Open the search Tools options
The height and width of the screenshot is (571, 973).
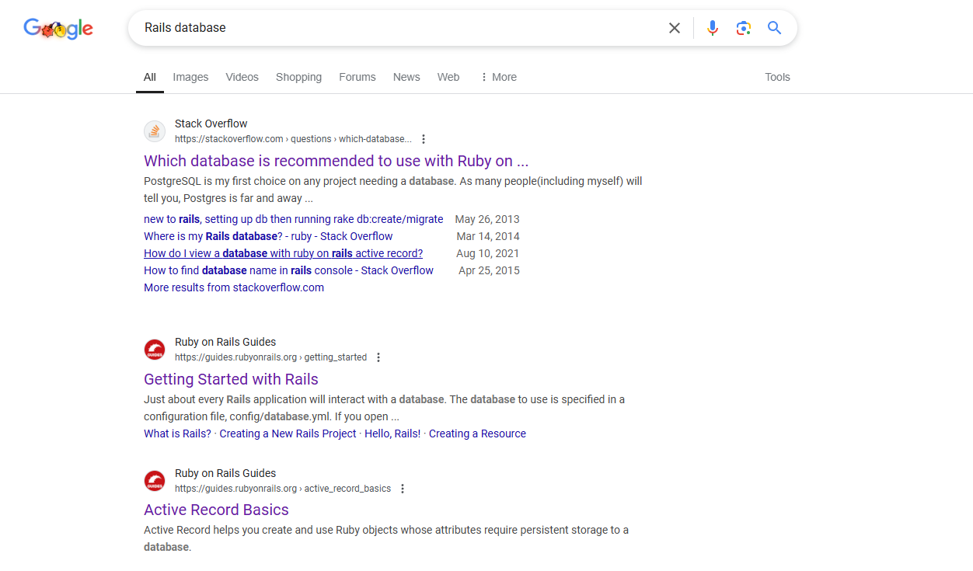777,77
